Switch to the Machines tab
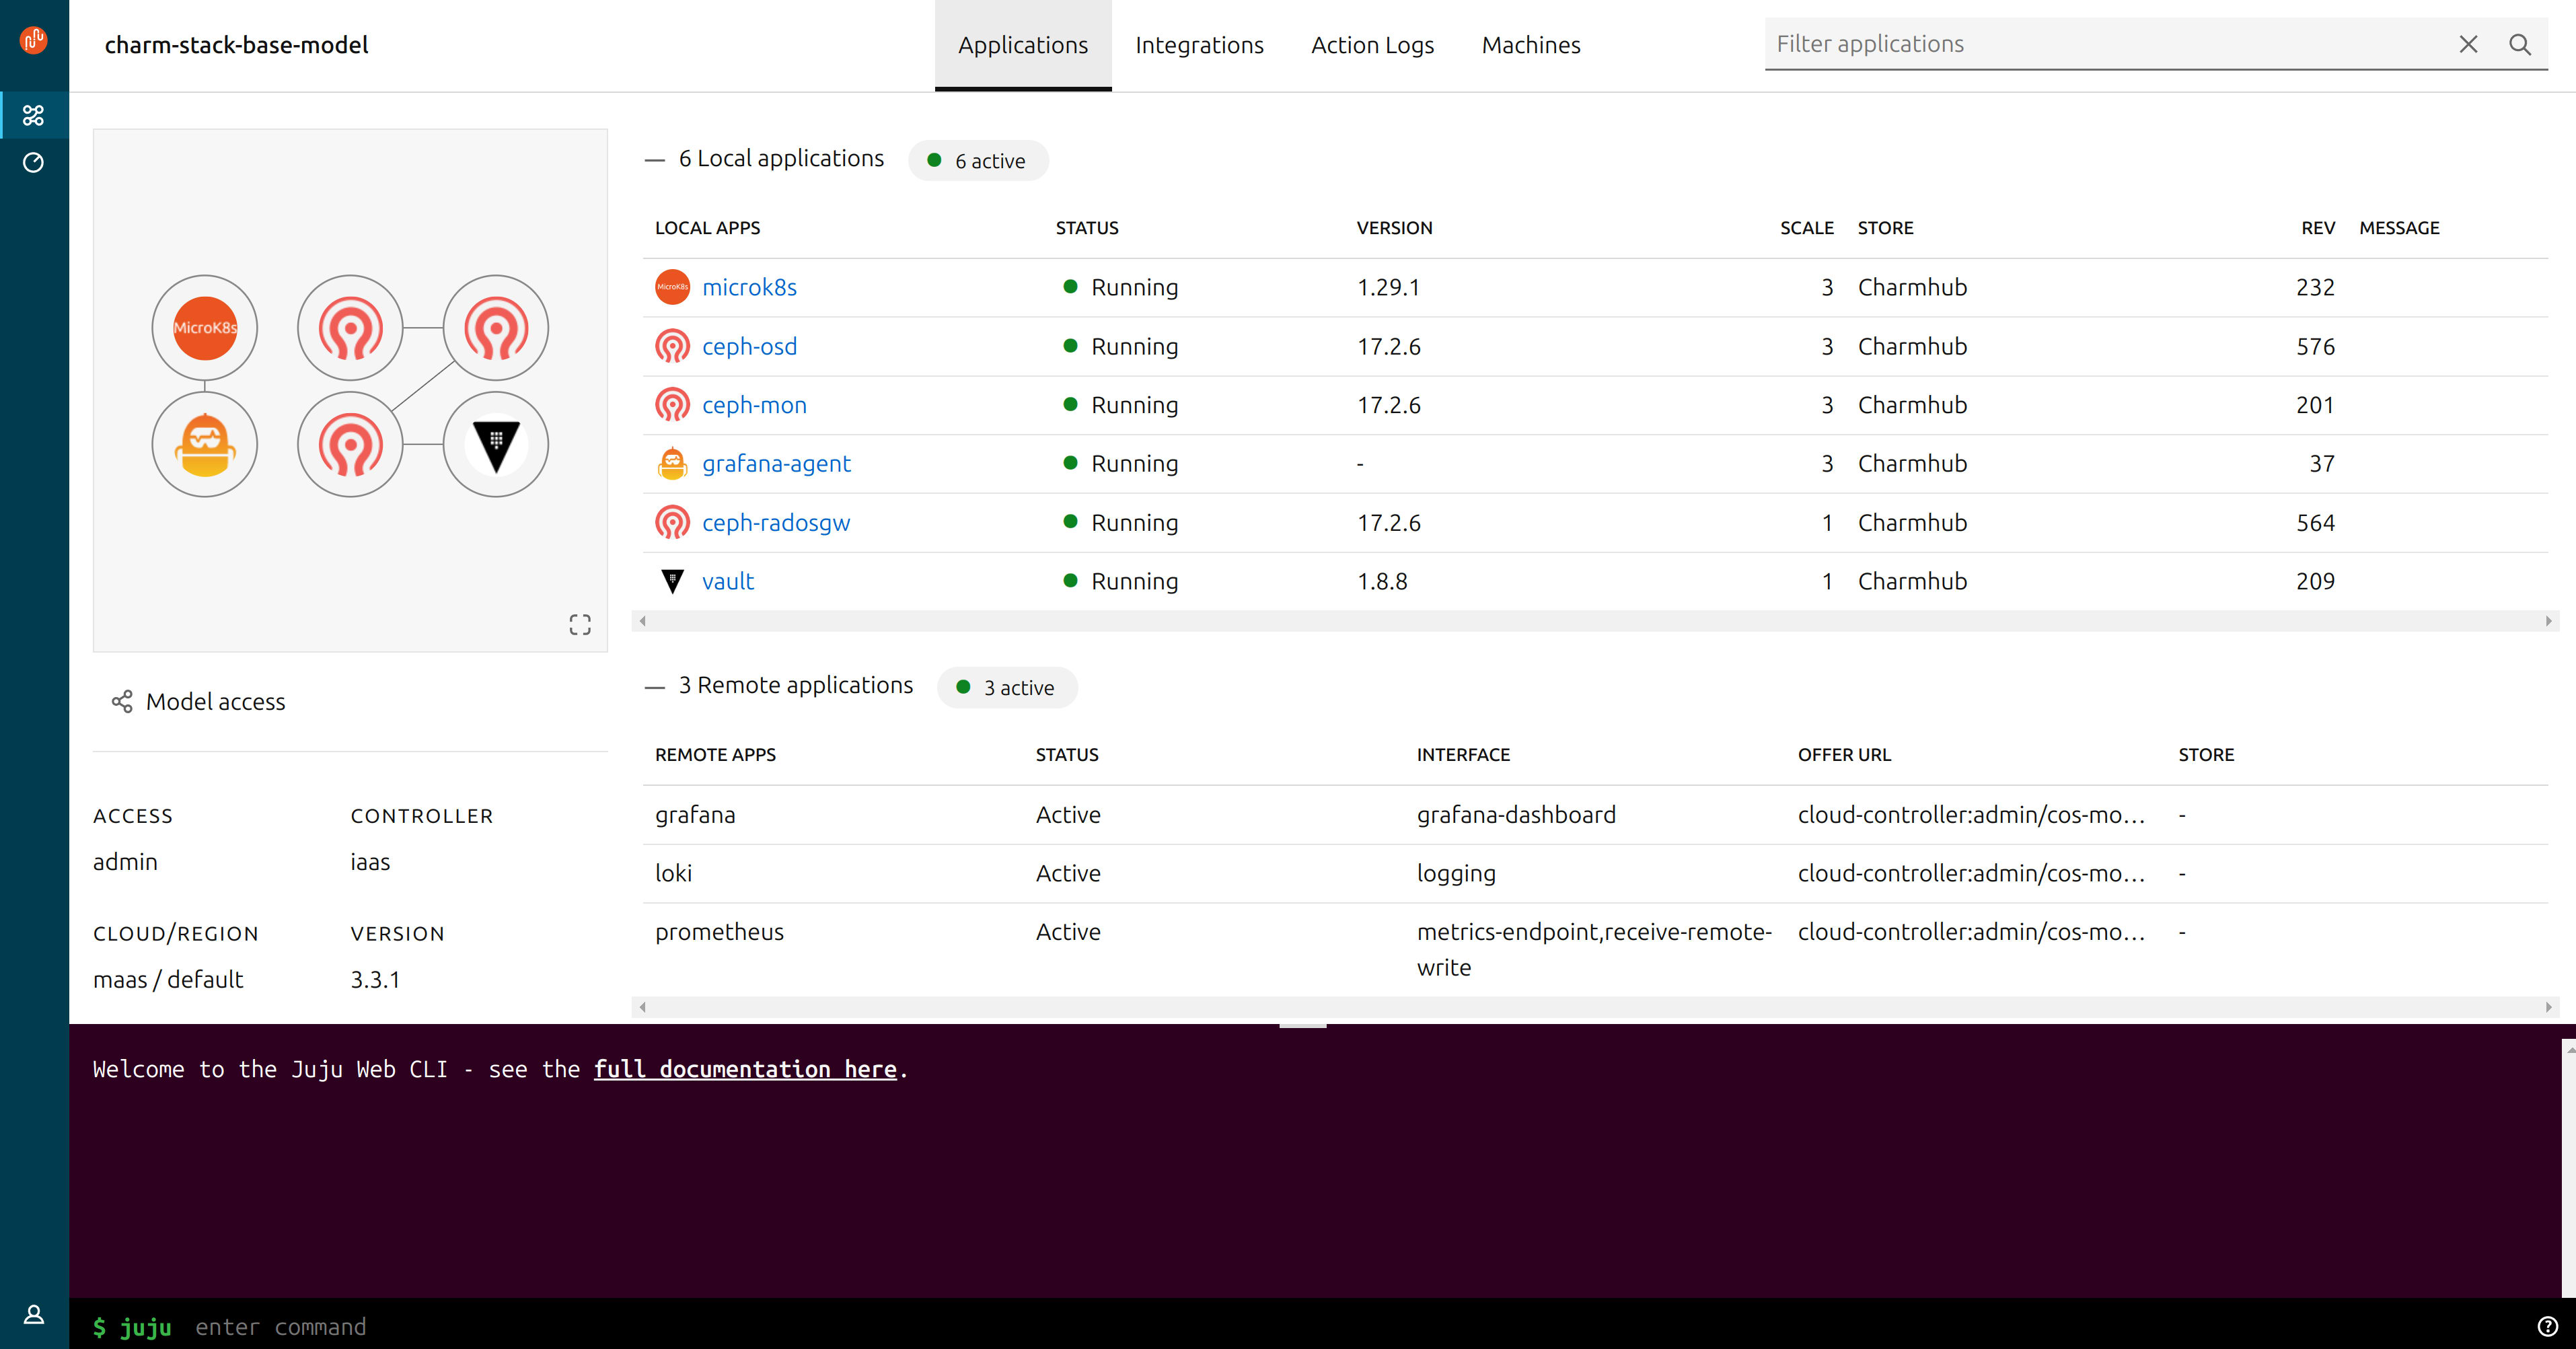This screenshot has width=2576, height=1349. 1531,45
